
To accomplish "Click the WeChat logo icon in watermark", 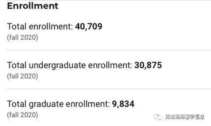I will (158, 117).
